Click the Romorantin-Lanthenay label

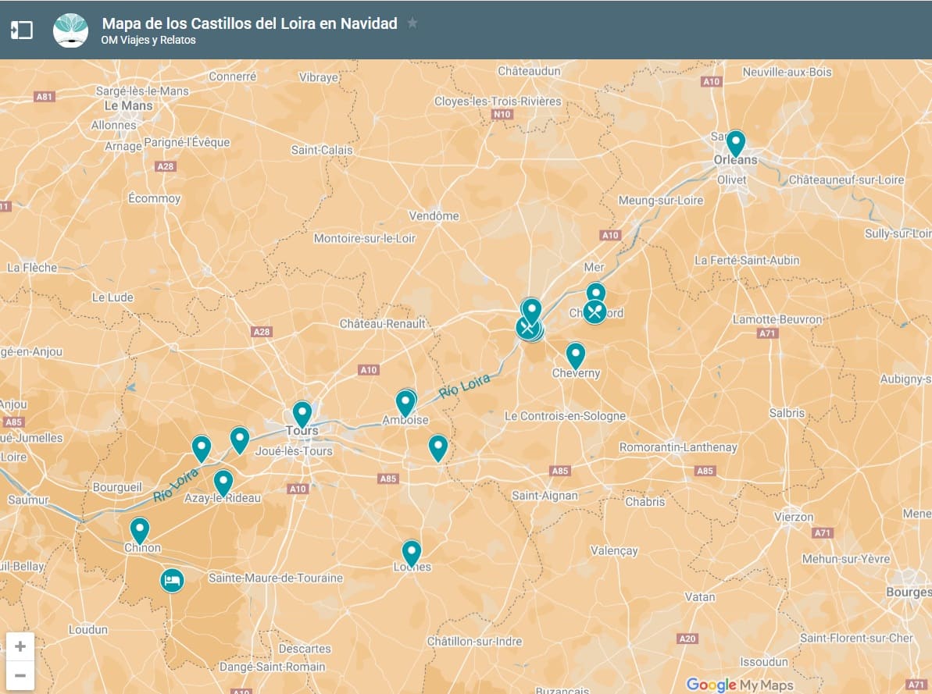(678, 447)
